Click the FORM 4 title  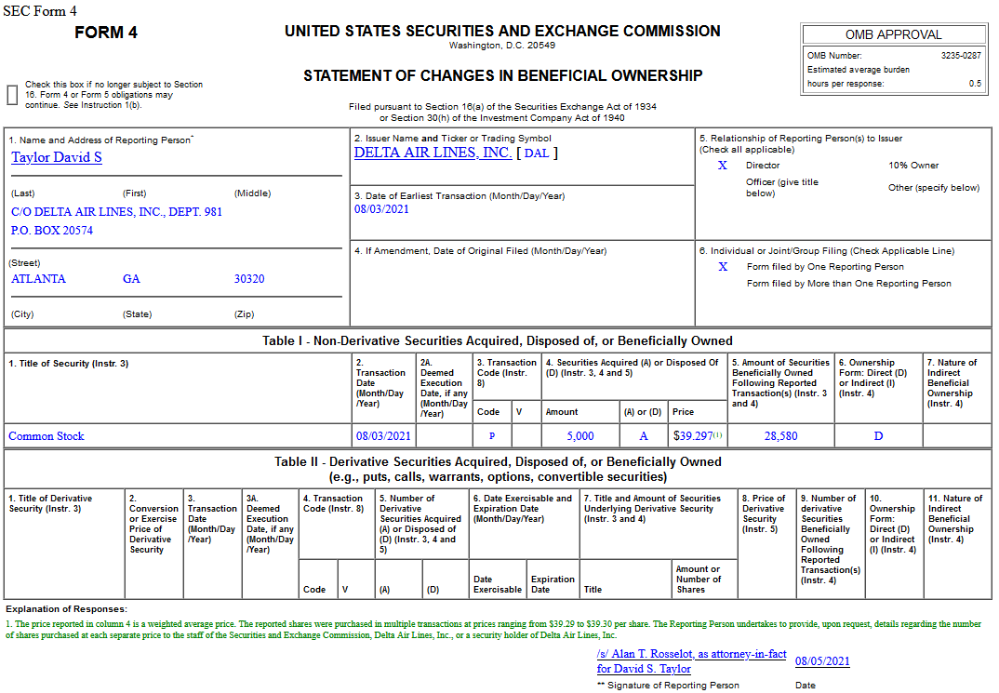[x=106, y=33]
